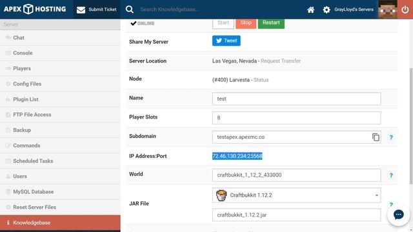Click the Players sidebar icon
This screenshot has height=232, width=413.
click(8, 68)
